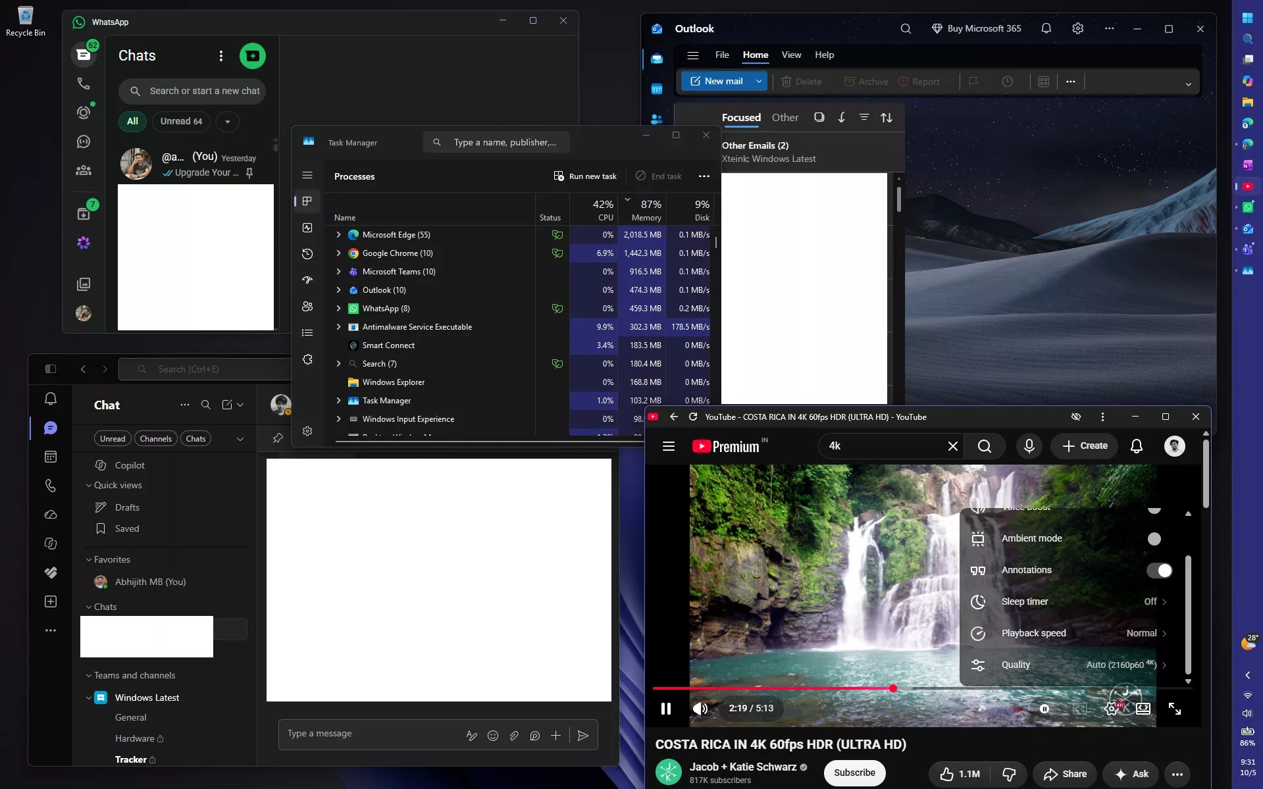Toggle Unread 64 filter in WhatsApp
Image resolution: width=1263 pixels, height=789 pixels.
tap(181, 121)
